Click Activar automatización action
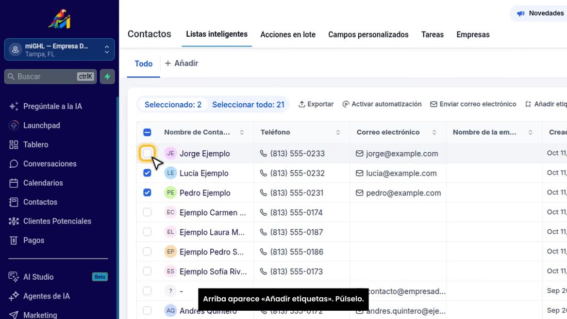Viewport: 567px width, 319px height. pyautogui.click(x=382, y=104)
